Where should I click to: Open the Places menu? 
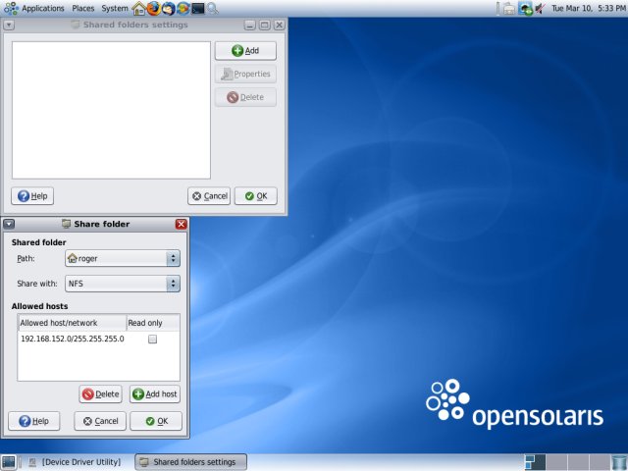point(82,8)
